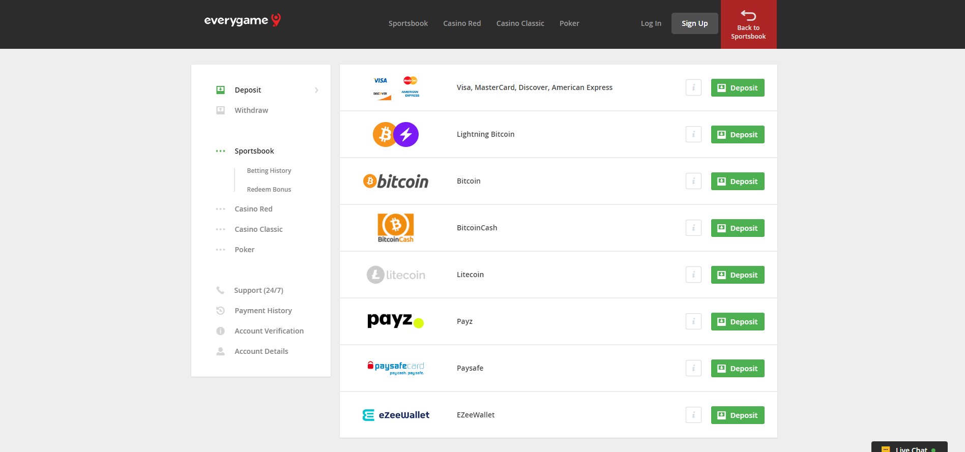Open the Sportsbook top navigation tab
The height and width of the screenshot is (452, 965).
(x=408, y=23)
